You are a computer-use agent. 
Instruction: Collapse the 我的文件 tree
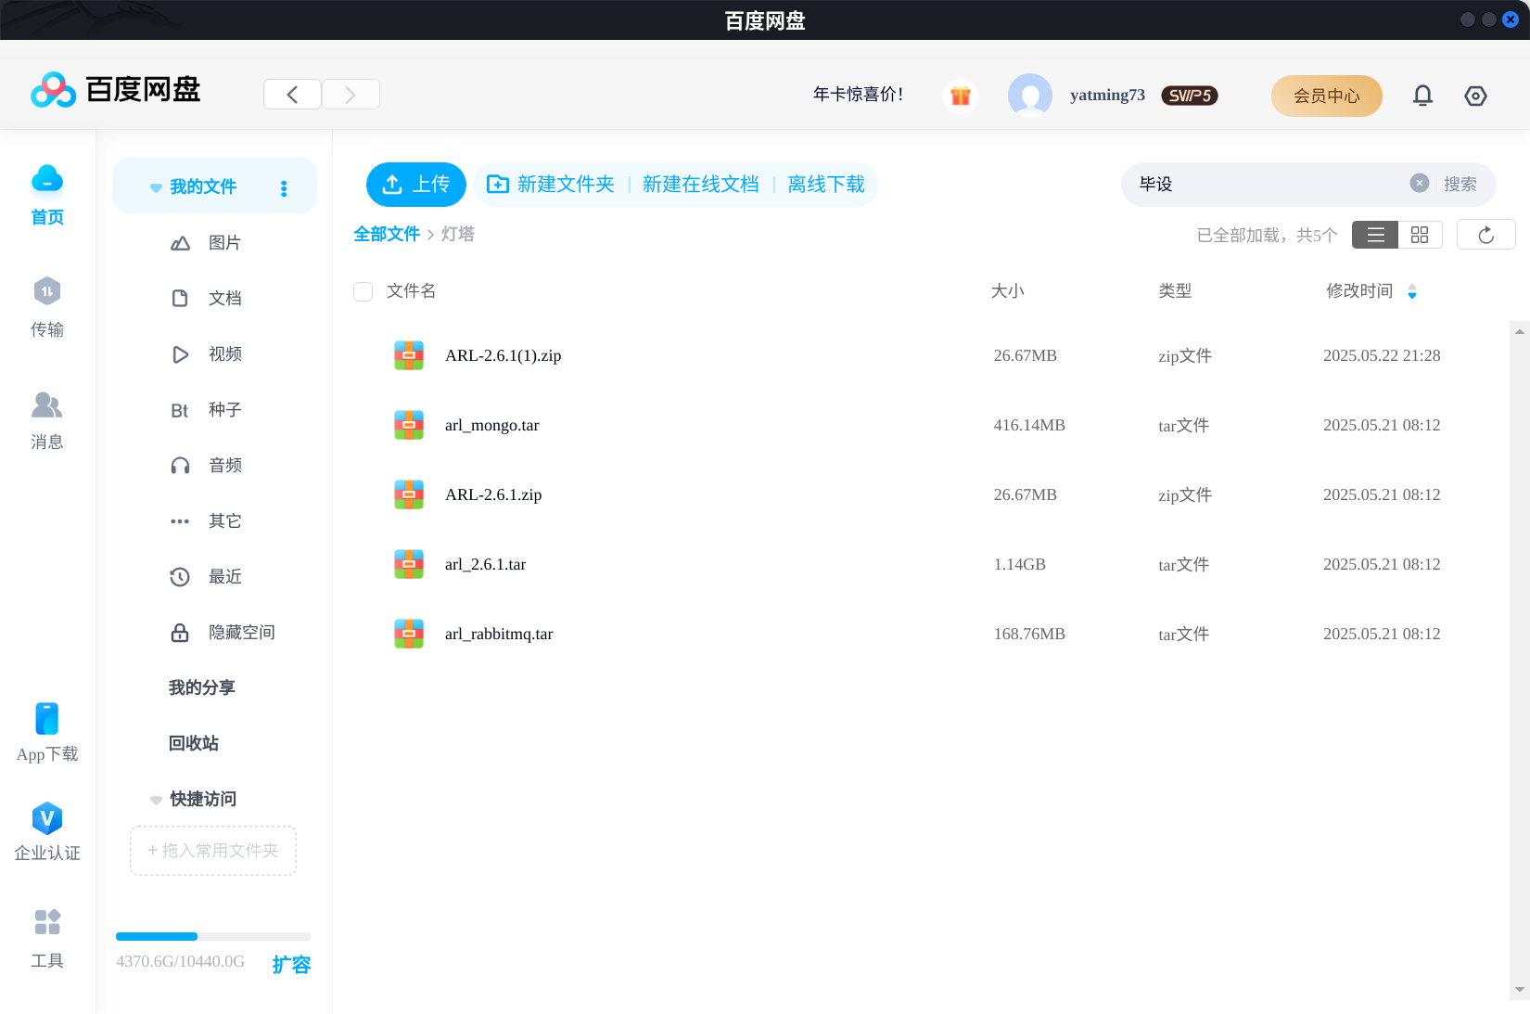(156, 187)
